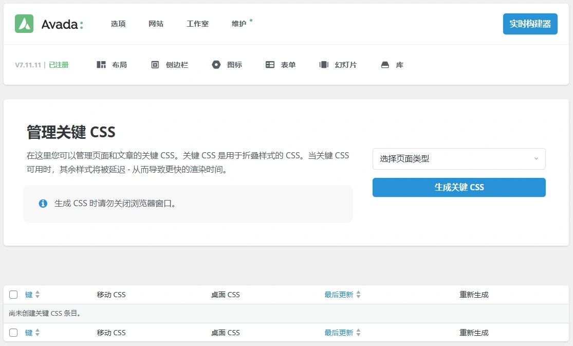Open the 实时构建器 (Live Builder)

(x=530, y=24)
